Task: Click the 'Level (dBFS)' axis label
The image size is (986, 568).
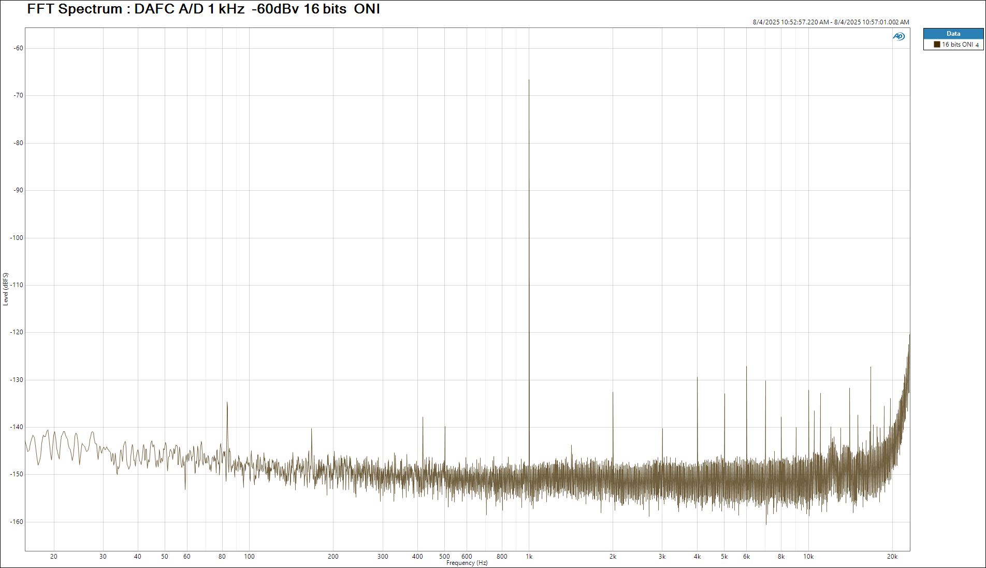Action: [x=6, y=289]
